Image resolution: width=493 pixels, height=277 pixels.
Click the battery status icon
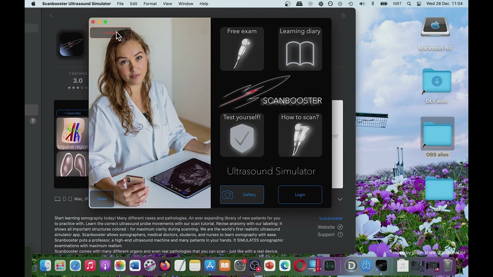point(384,4)
